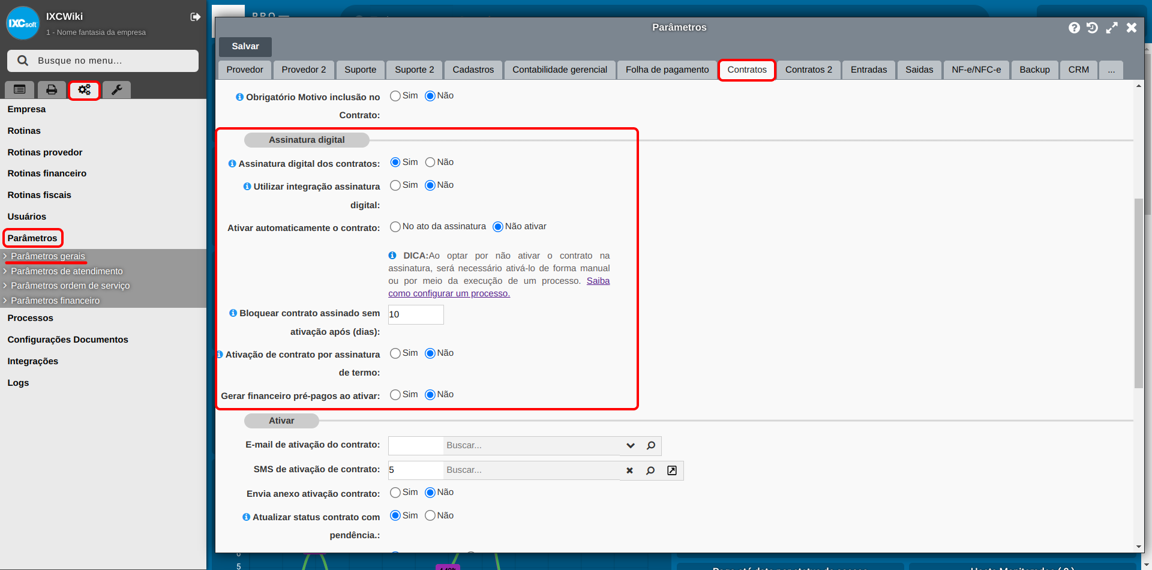Open SMS de ativação record in new window icon
The height and width of the screenshot is (570, 1152).
pyautogui.click(x=672, y=470)
